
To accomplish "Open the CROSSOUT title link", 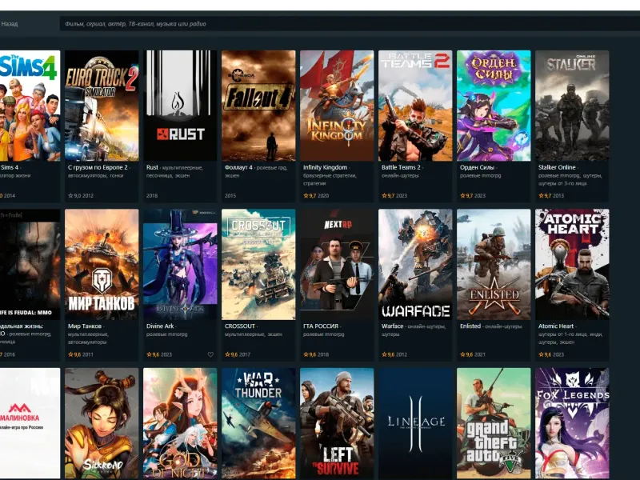I will tap(240, 326).
